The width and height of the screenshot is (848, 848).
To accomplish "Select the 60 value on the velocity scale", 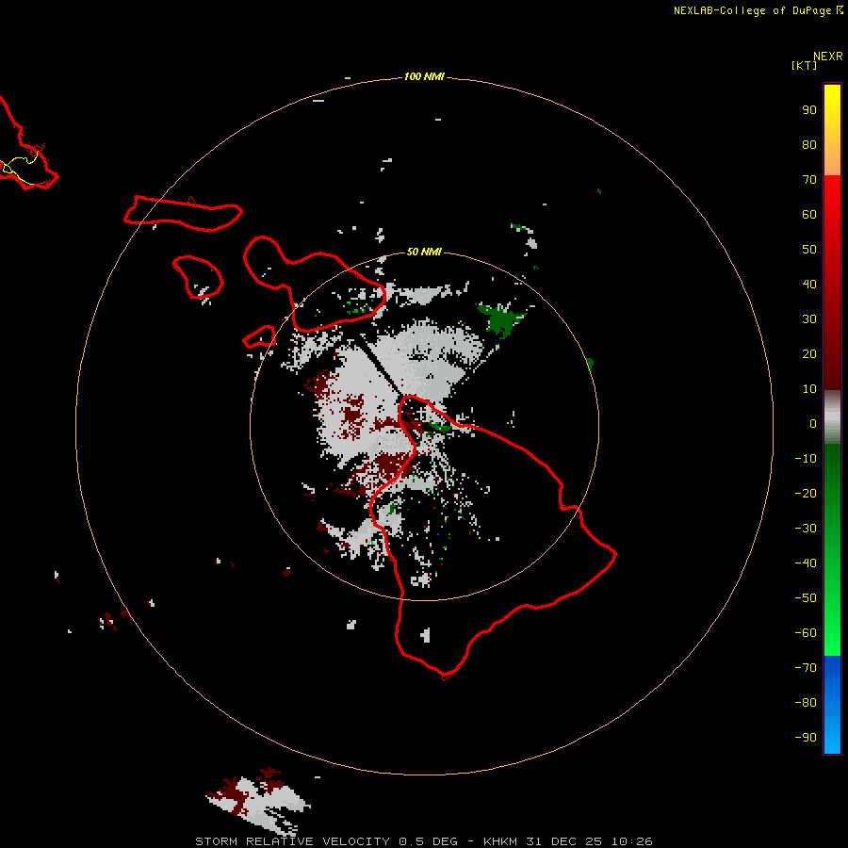I will [809, 215].
